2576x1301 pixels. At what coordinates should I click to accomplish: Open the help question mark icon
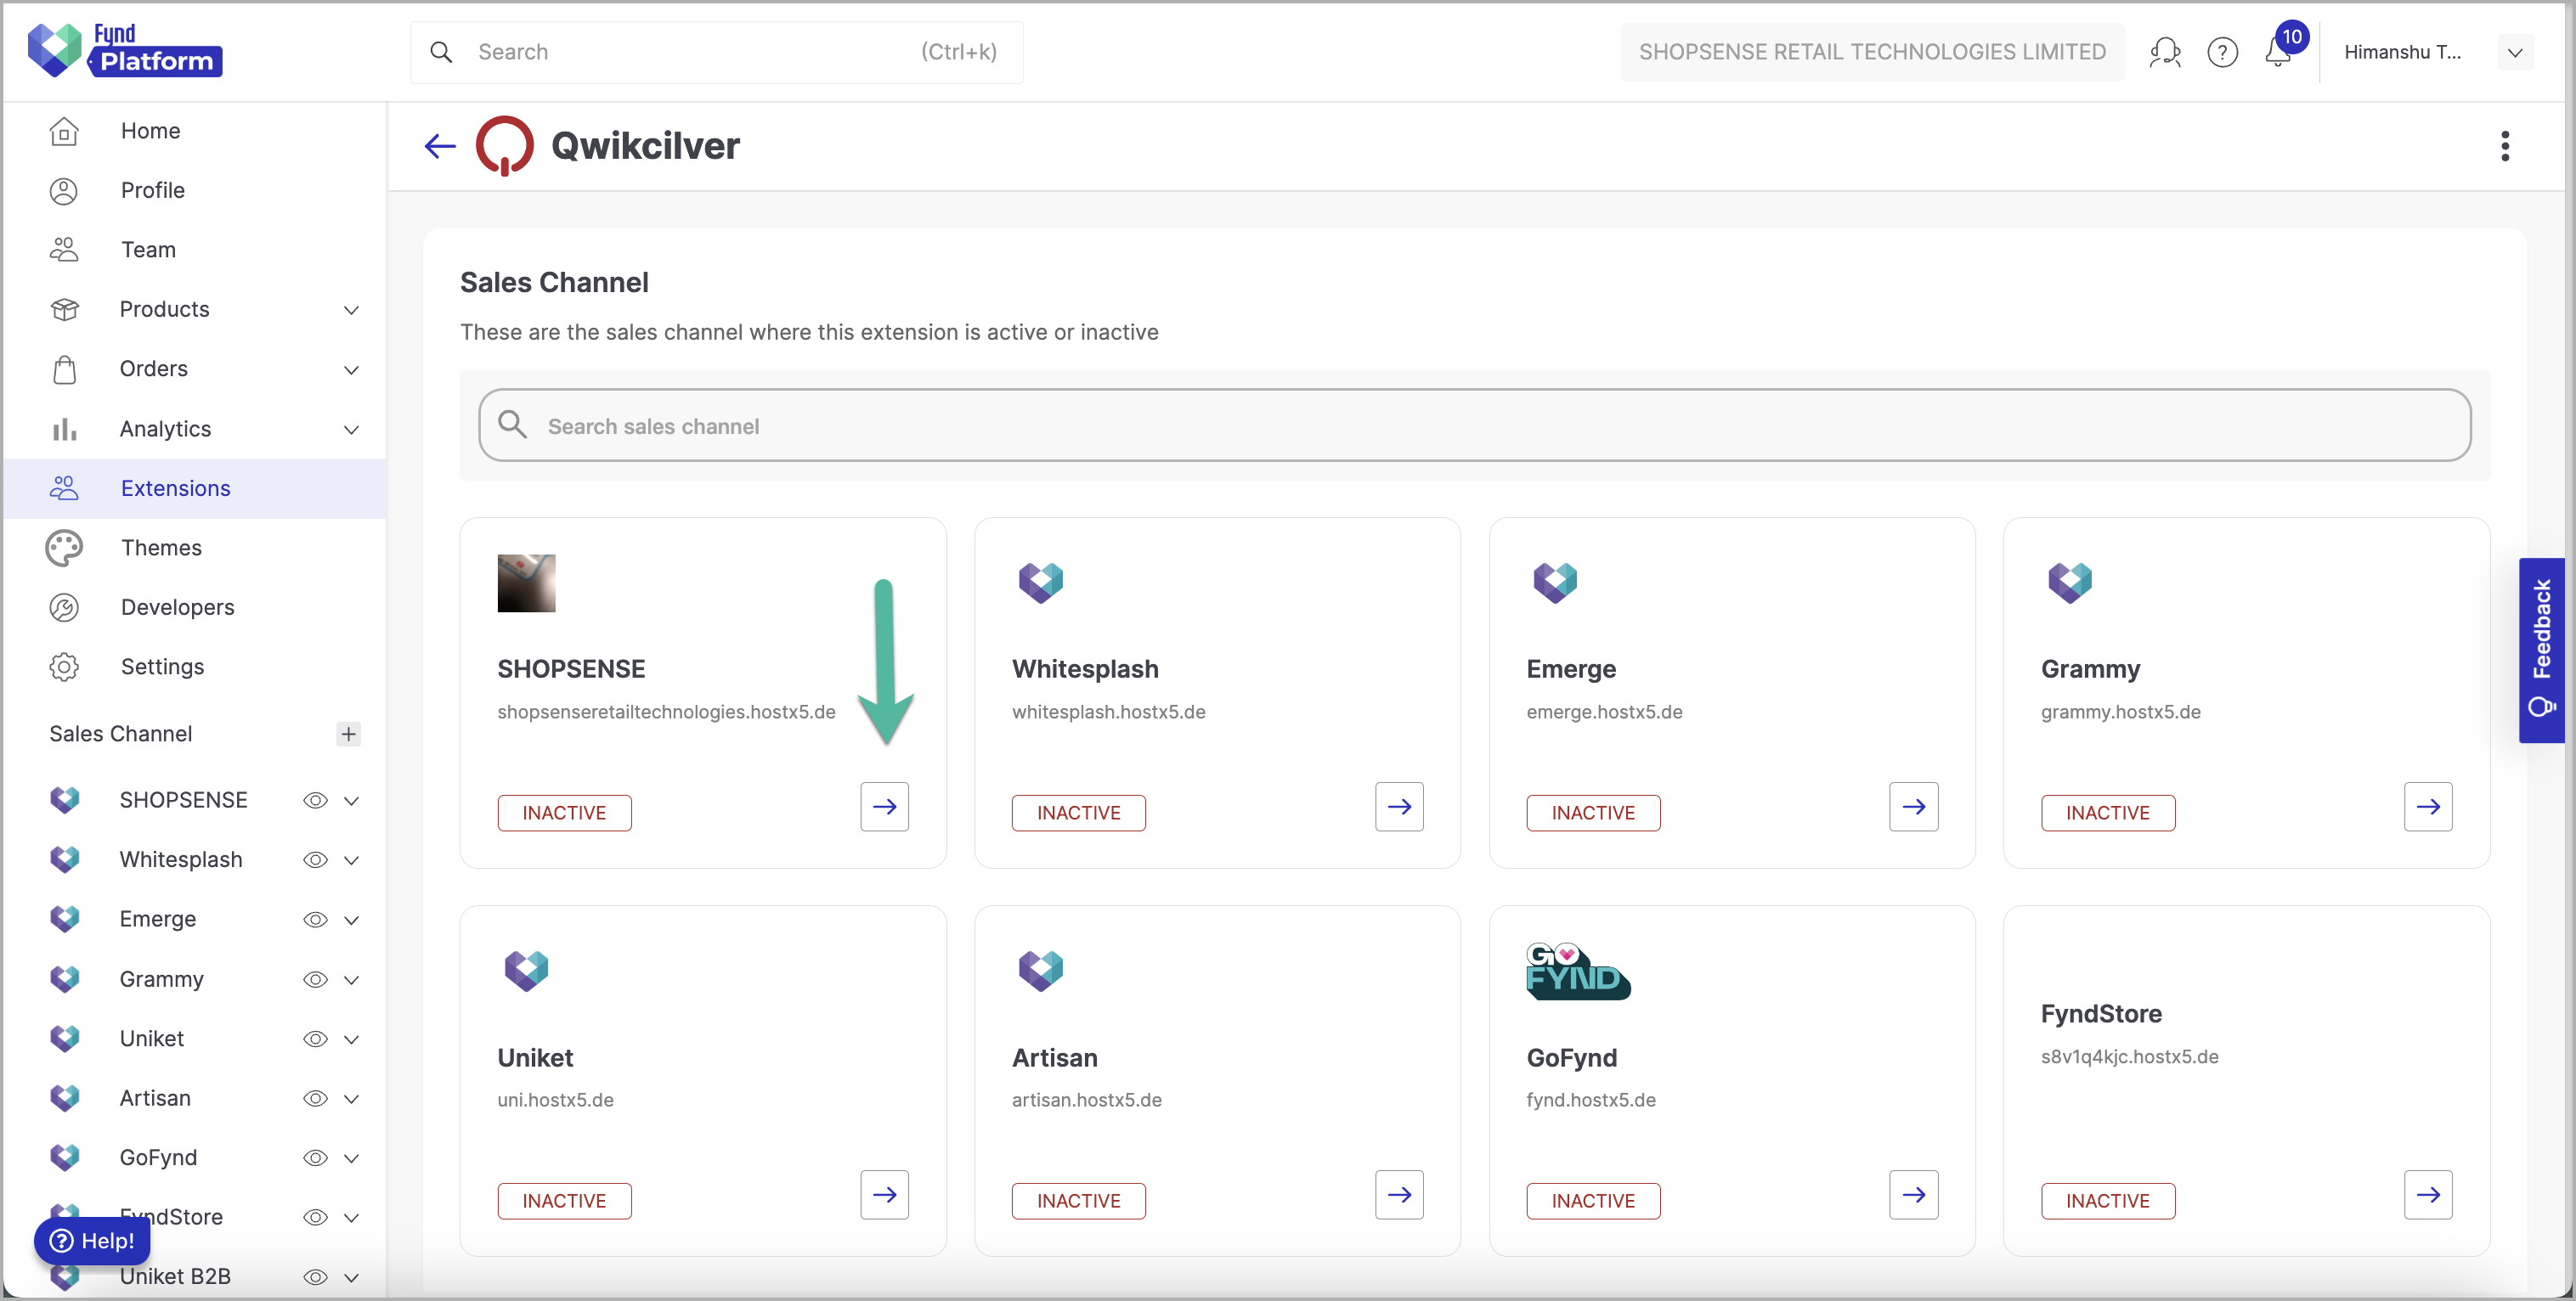(2222, 52)
